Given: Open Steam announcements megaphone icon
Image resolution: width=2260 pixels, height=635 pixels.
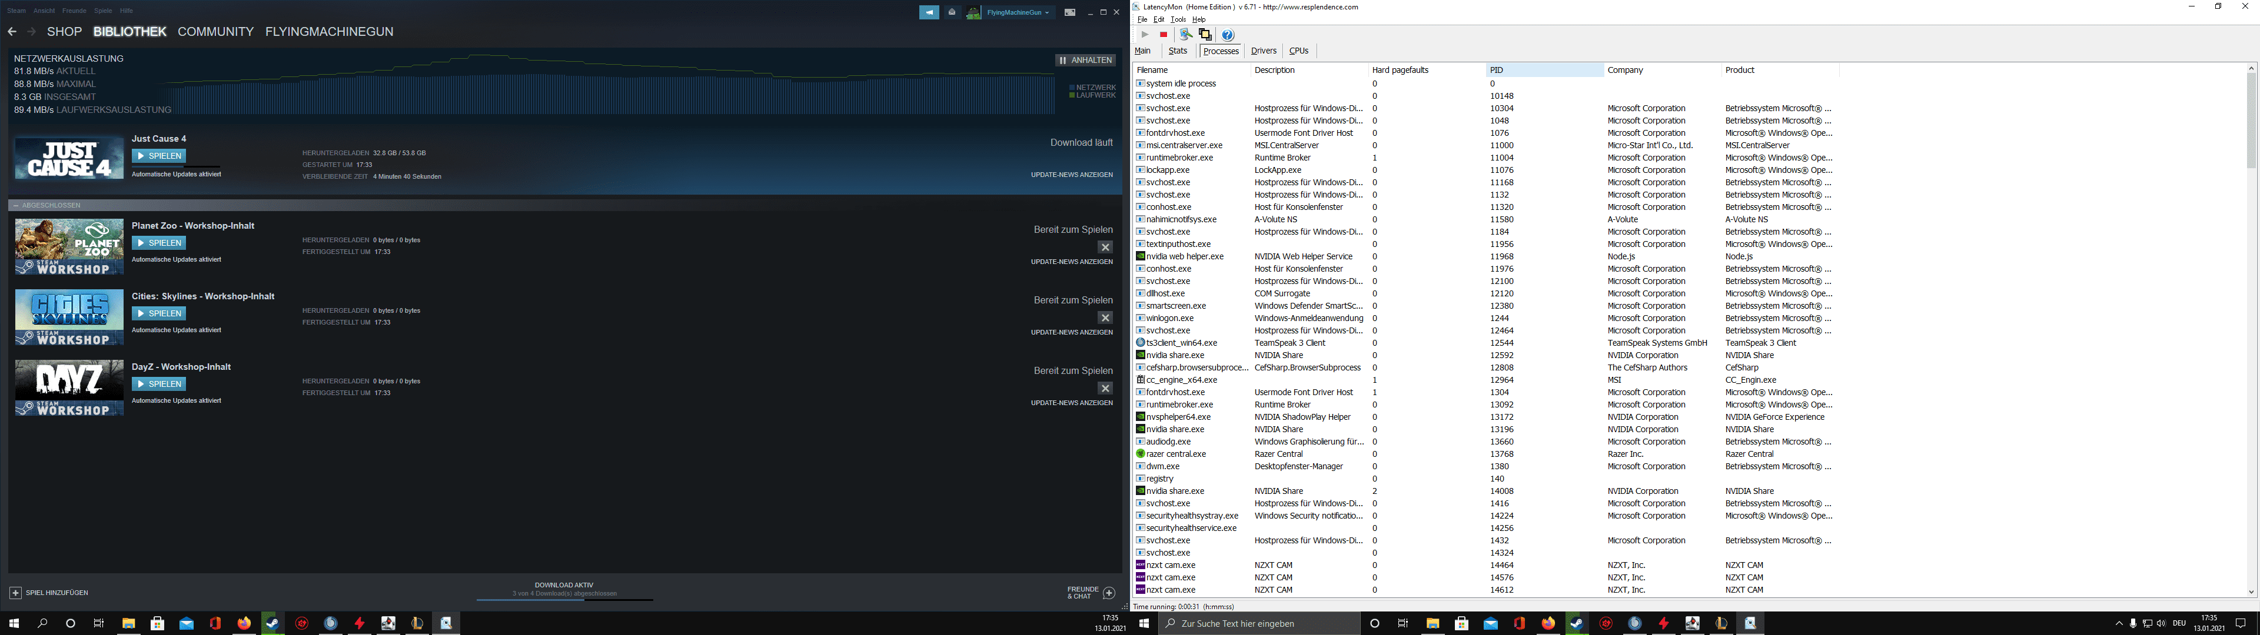Looking at the screenshot, I should click(929, 12).
